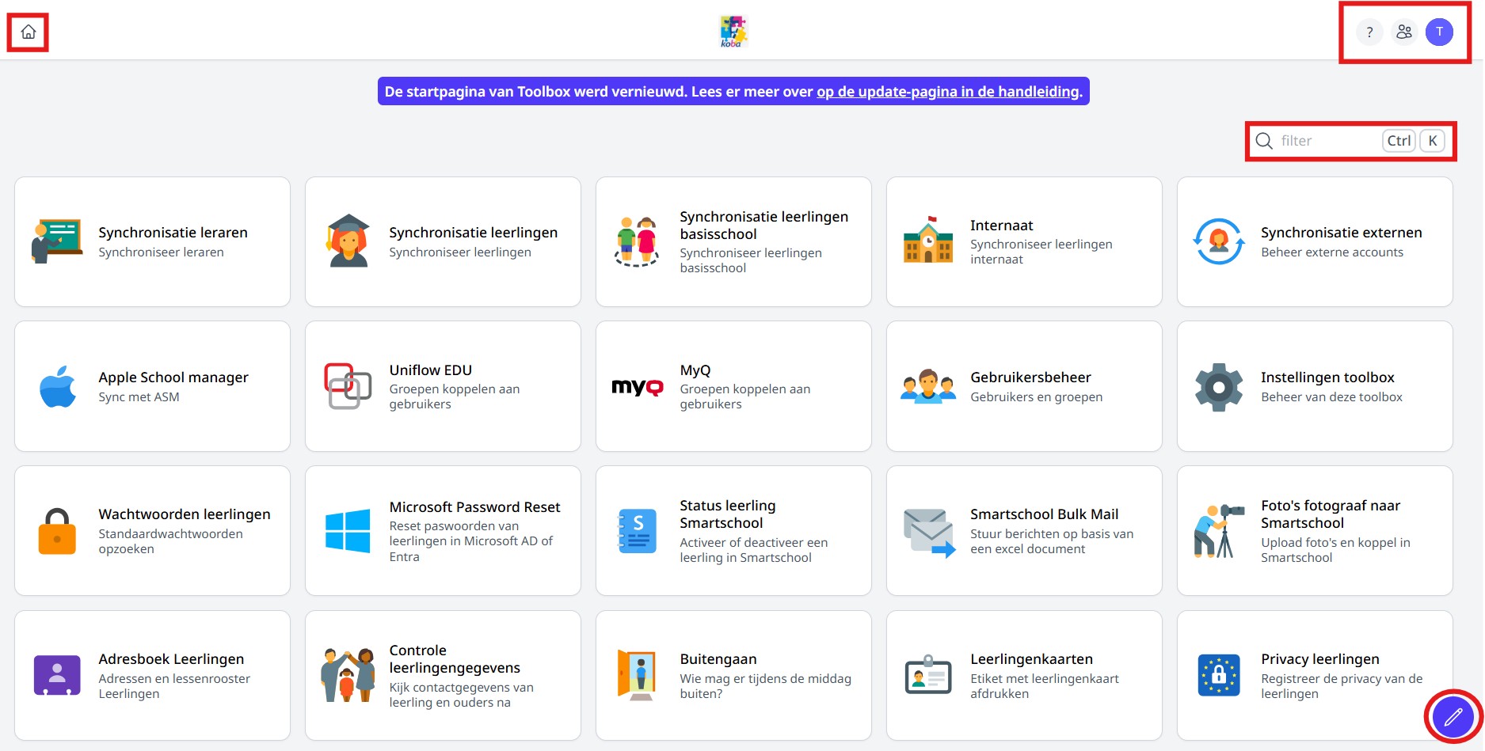Open Smartschool Bulk Mail tile

(x=1024, y=531)
